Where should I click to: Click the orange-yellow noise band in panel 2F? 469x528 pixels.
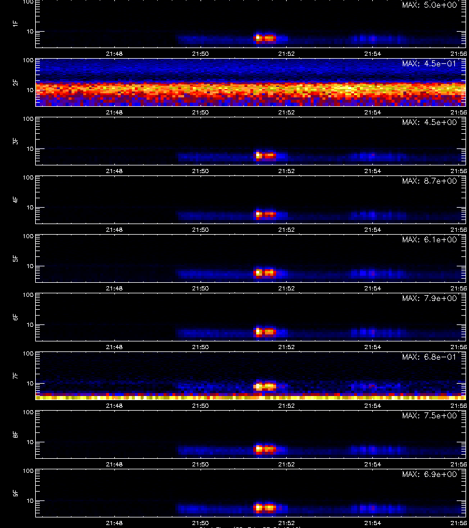tap(251, 89)
